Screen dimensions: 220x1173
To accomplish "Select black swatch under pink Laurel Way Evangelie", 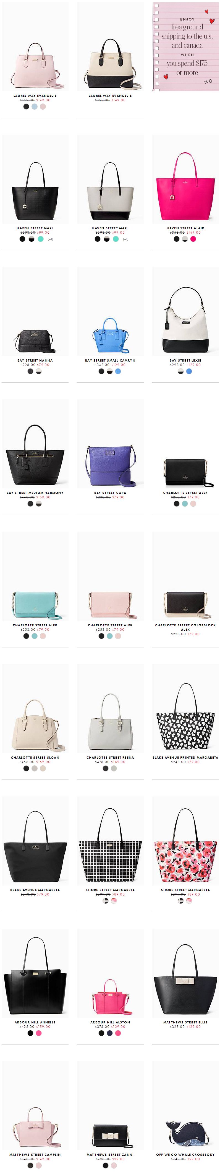I will tap(26, 107).
